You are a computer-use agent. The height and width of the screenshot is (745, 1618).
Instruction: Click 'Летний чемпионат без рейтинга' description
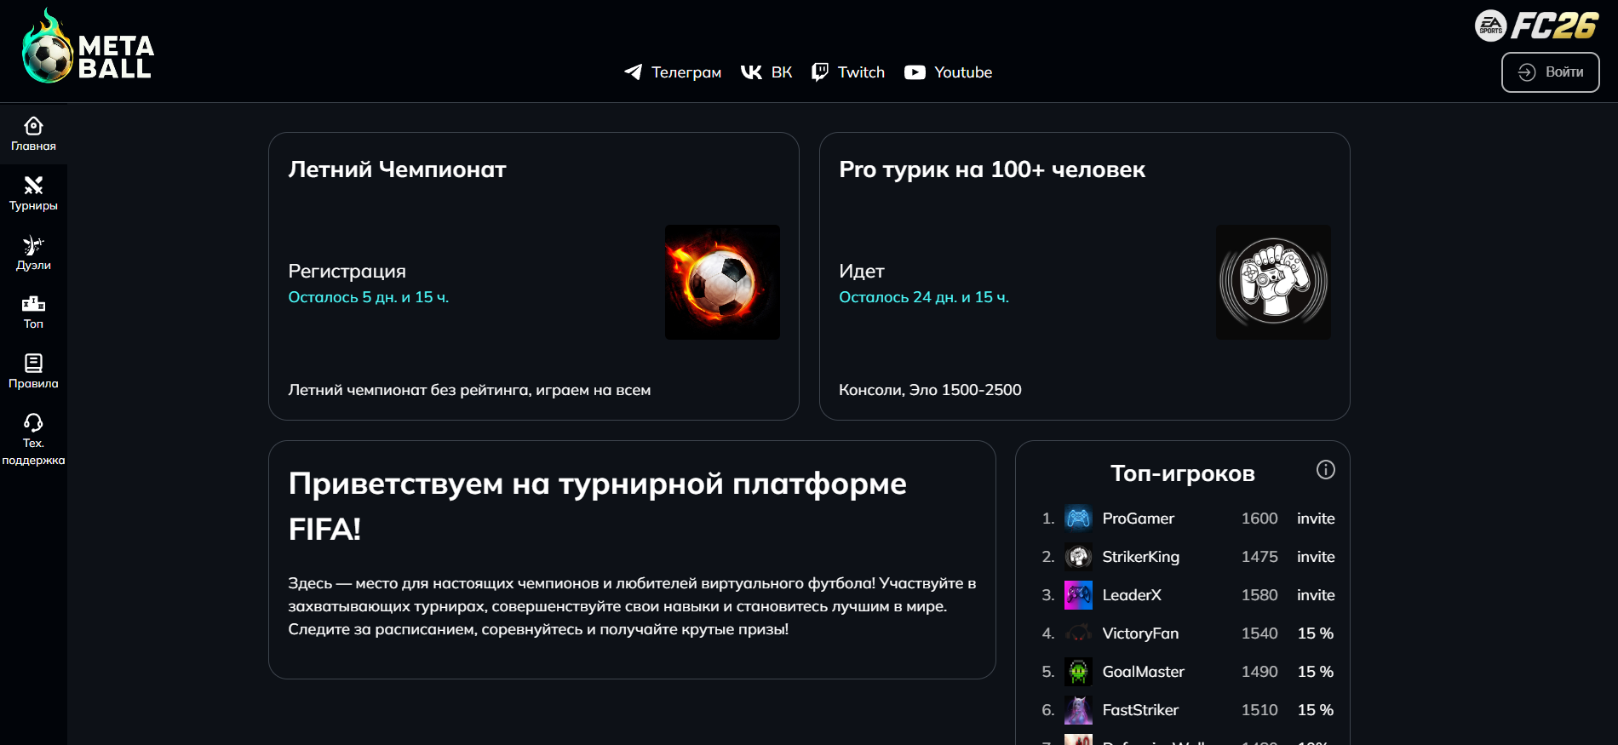(469, 390)
